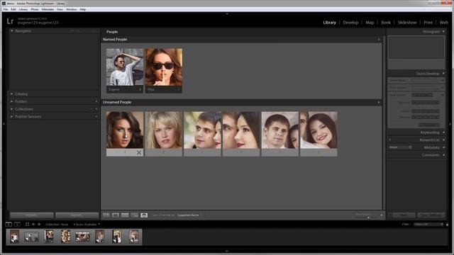Adjust the Thumbnails size slider
The width and height of the screenshot is (454, 255).
pos(368,217)
